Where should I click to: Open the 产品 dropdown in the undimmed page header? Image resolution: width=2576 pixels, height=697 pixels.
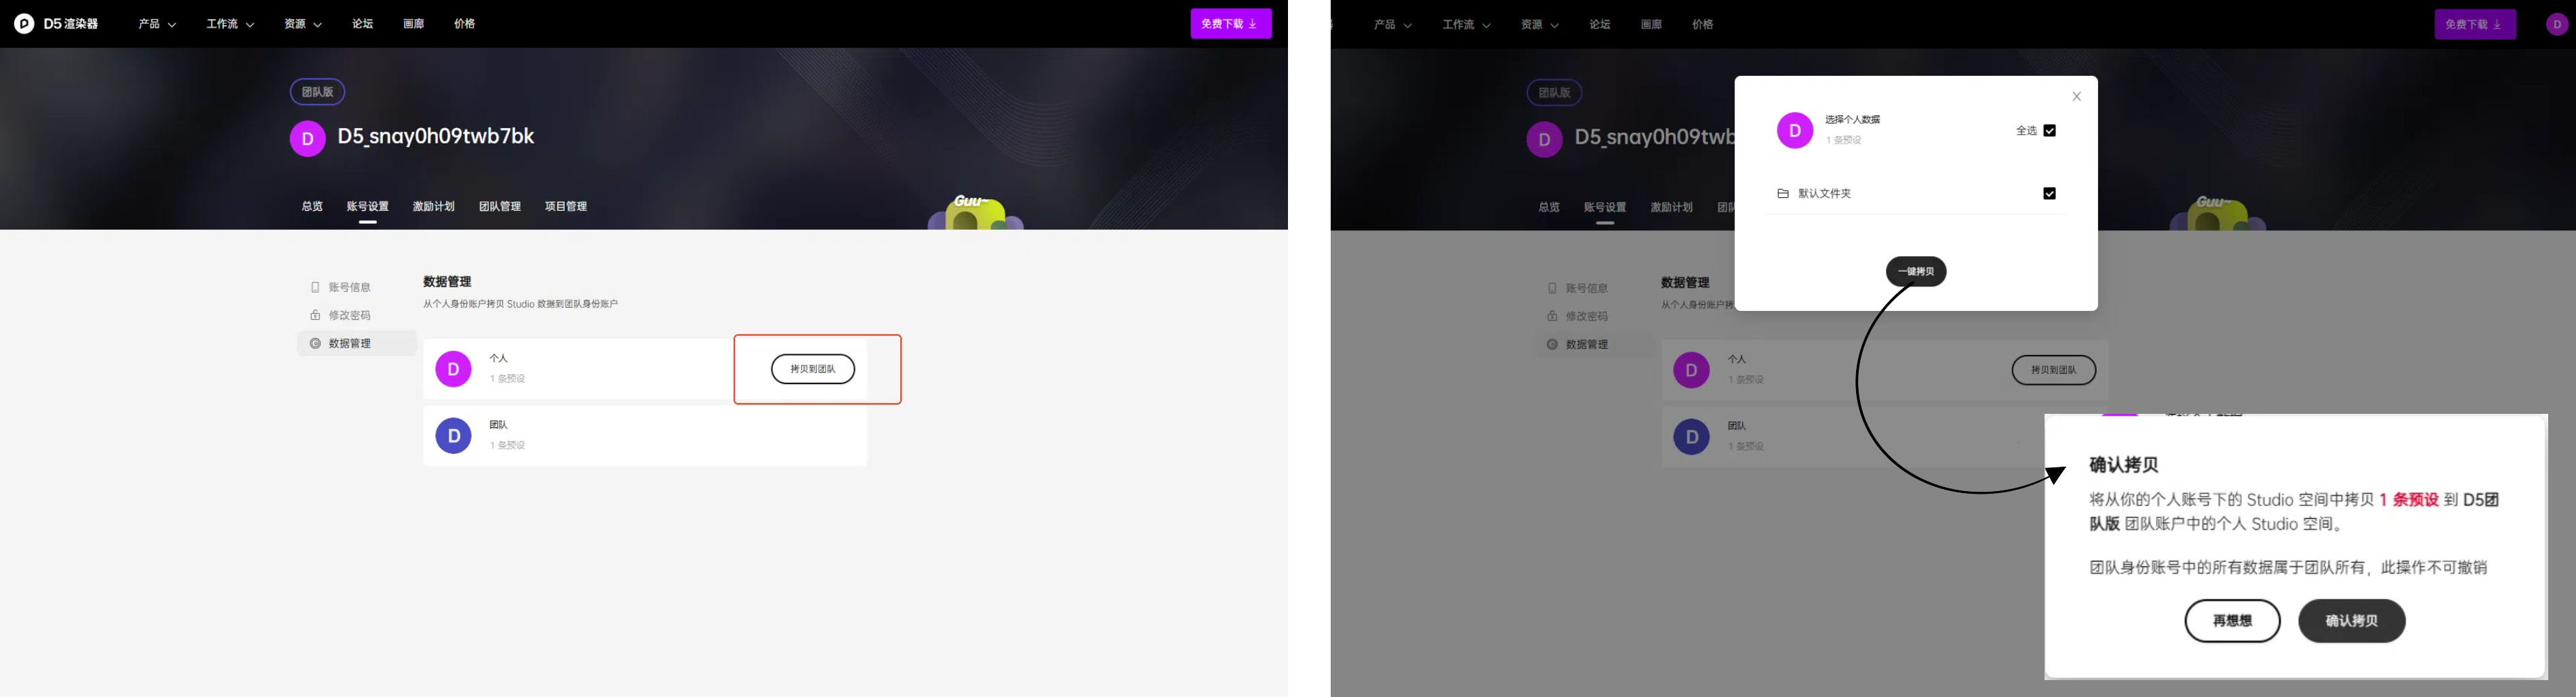(157, 24)
